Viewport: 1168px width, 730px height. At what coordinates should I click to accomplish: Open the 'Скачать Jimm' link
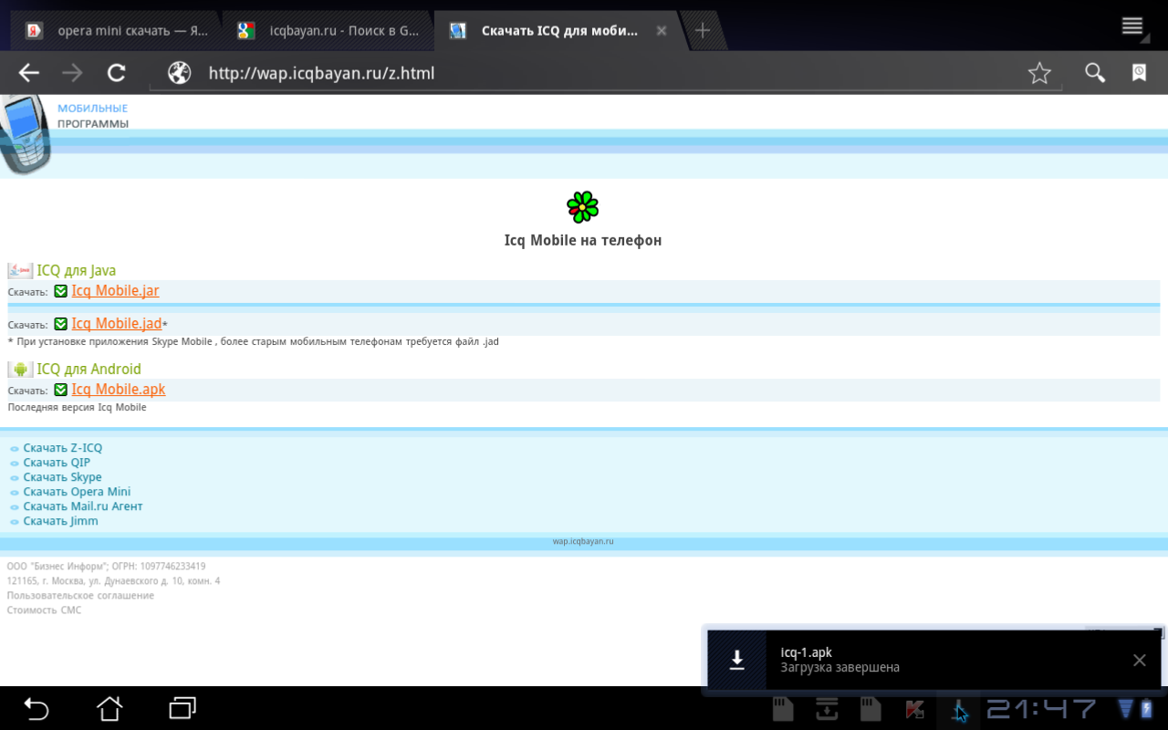(60, 521)
